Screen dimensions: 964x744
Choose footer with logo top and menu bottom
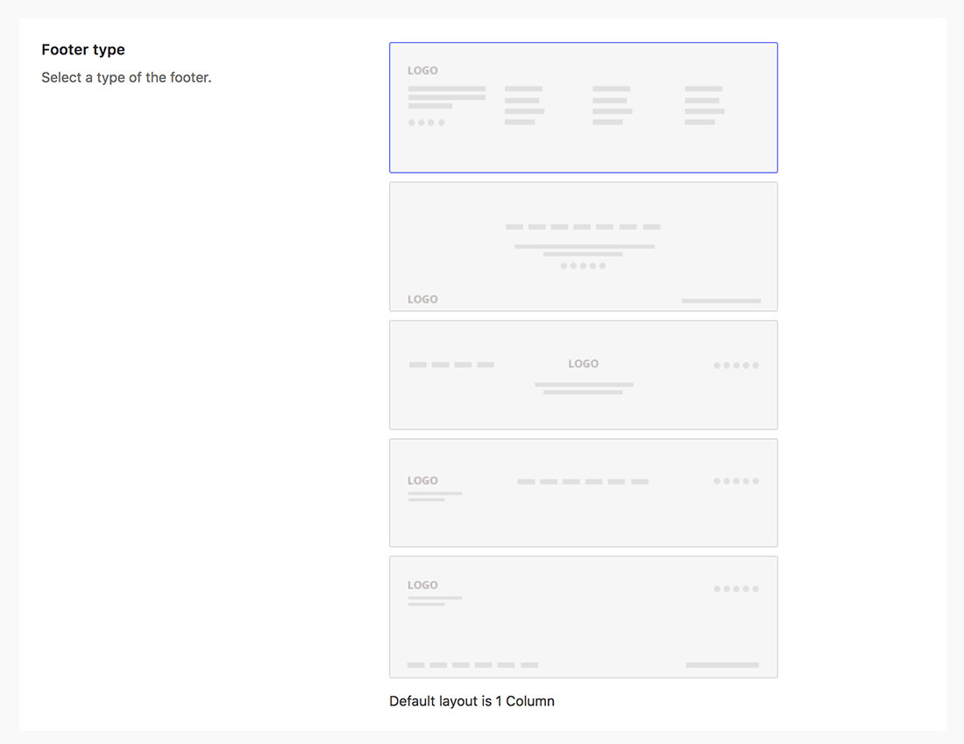click(584, 617)
